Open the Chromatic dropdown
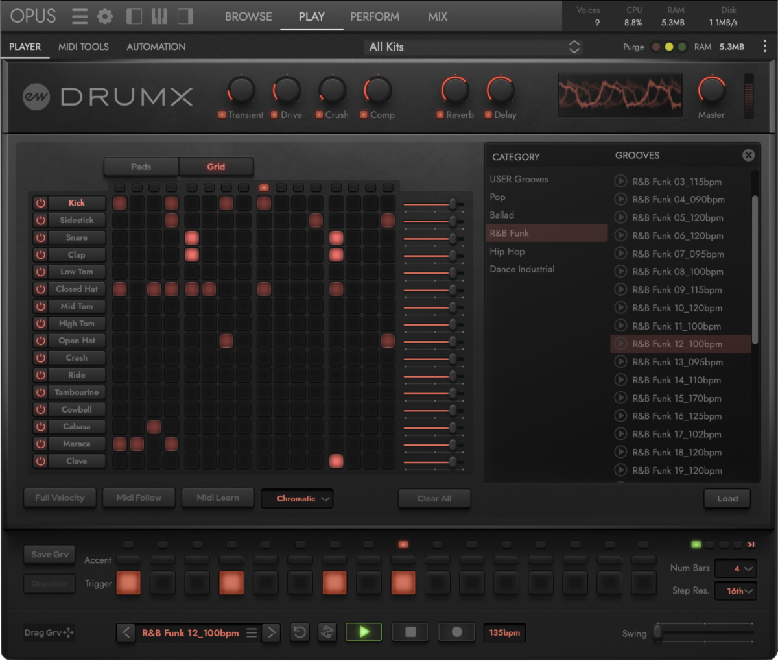 click(x=297, y=498)
